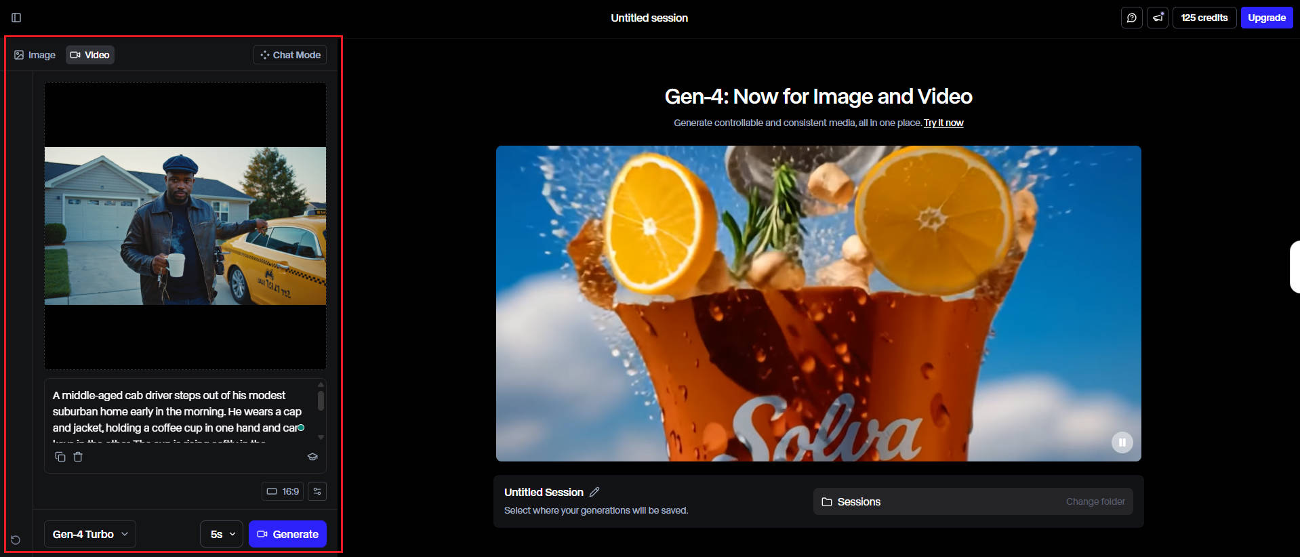The height and width of the screenshot is (557, 1300).
Task: Pause the promo video
Action: coord(1122,442)
